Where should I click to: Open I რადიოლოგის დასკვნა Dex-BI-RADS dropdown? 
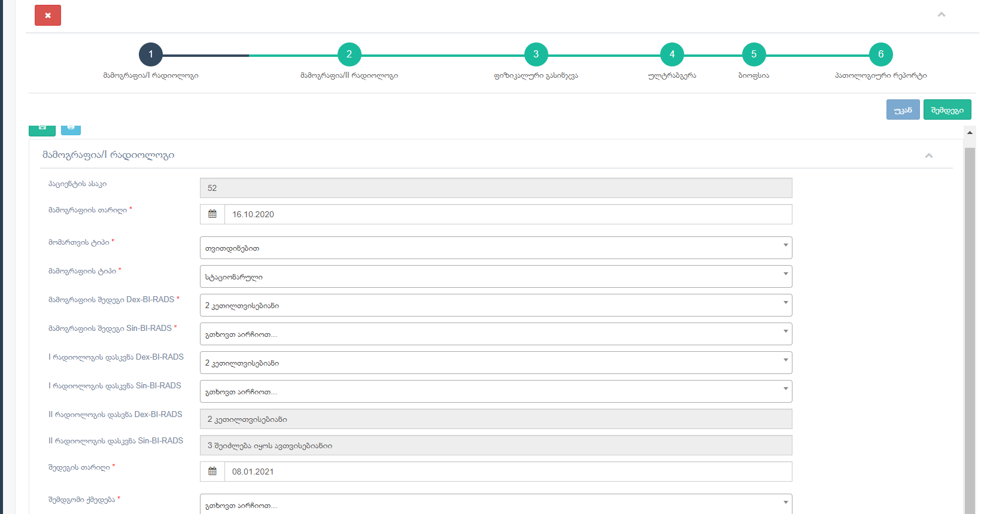tap(496, 363)
